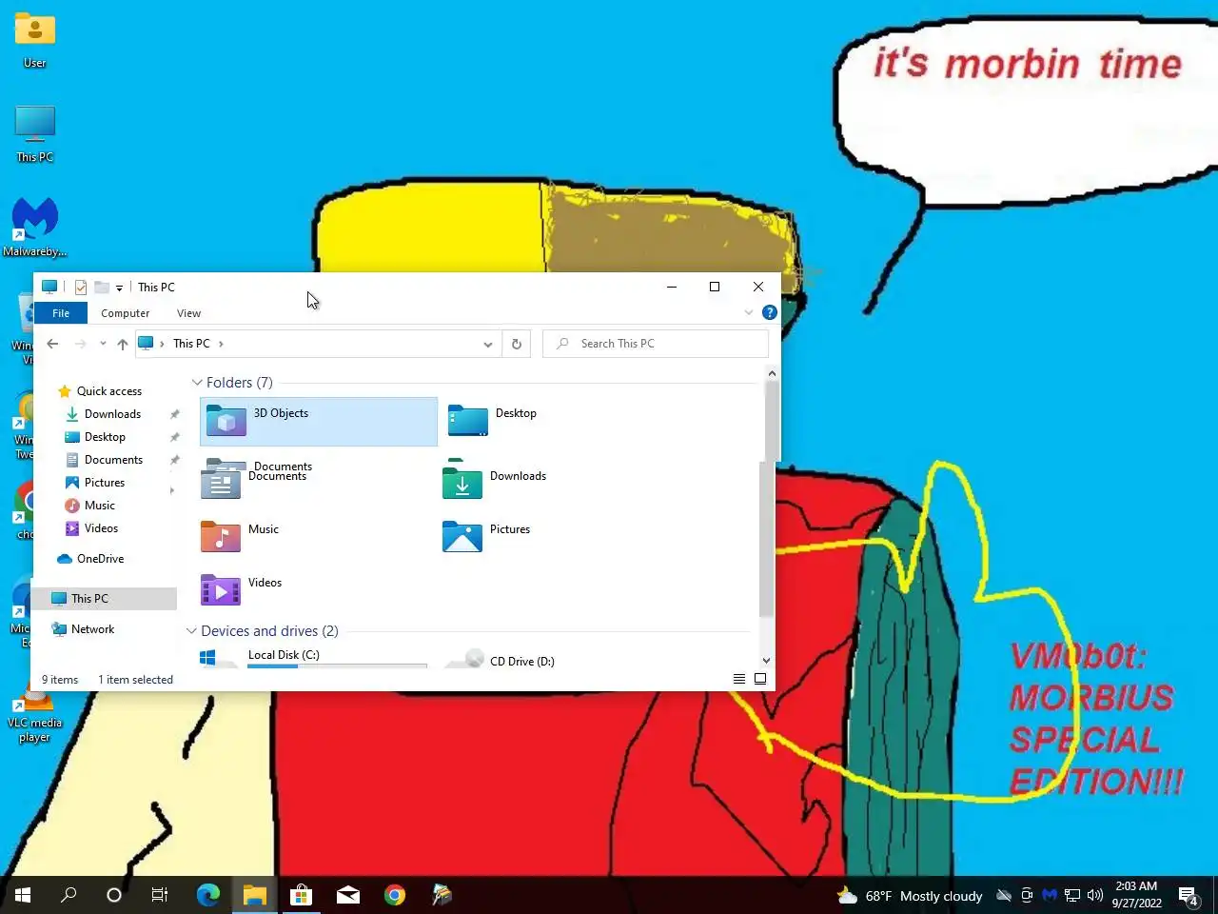Click the Search This PC field
Image resolution: width=1218 pixels, height=914 pixels.
click(x=656, y=344)
